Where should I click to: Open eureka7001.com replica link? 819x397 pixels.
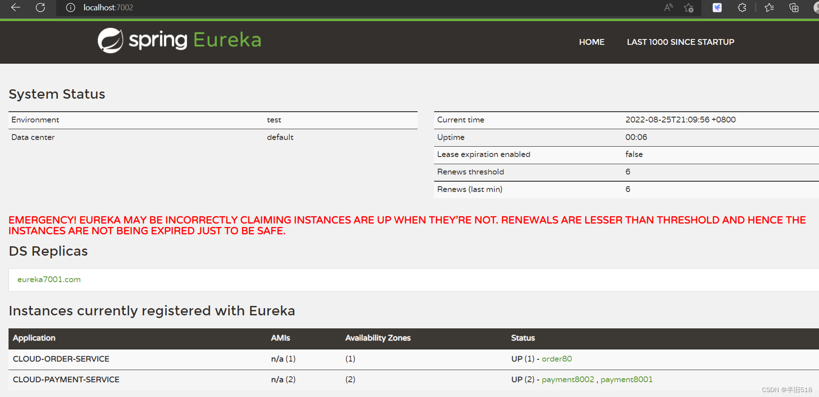(x=49, y=279)
